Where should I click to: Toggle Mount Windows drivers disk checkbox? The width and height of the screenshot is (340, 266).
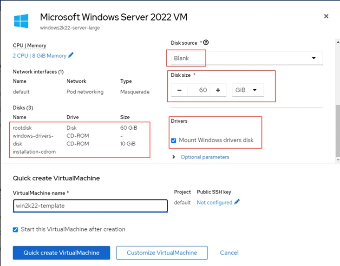[174, 140]
